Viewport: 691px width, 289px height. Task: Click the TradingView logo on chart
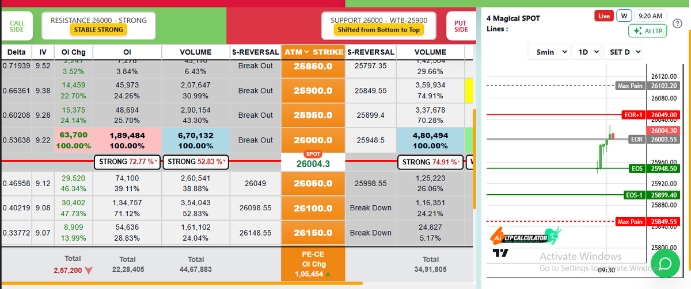pos(500,252)
